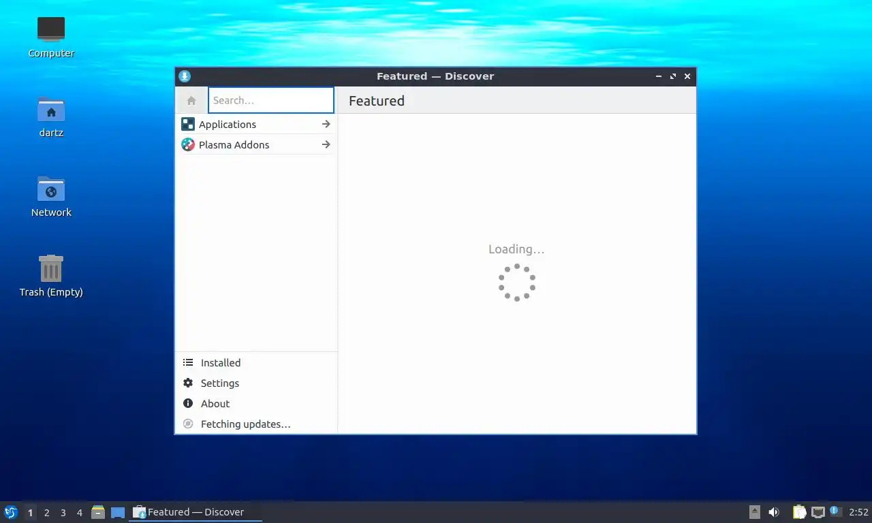The height and width of the screenshot is (523, 872).
Task: Open the clipboard manager tray icon
Action: coord(800,512)
